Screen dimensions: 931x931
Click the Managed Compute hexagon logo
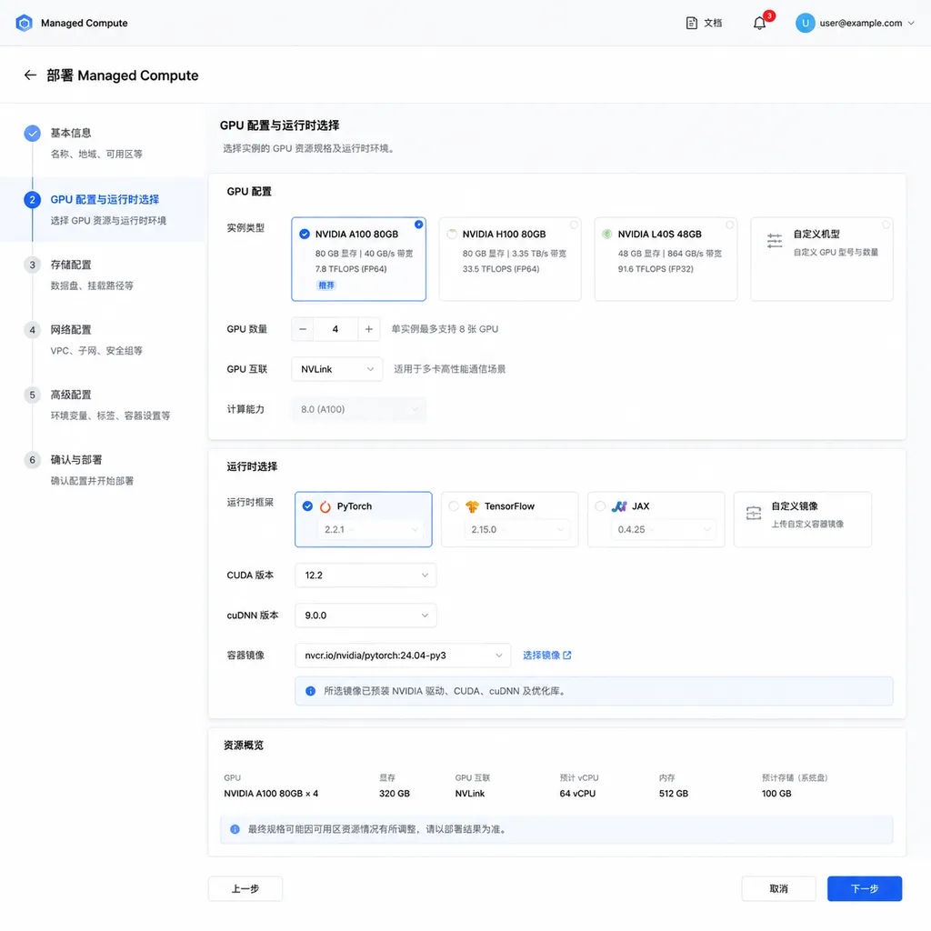pyautogui.click(x=25, y=23)
